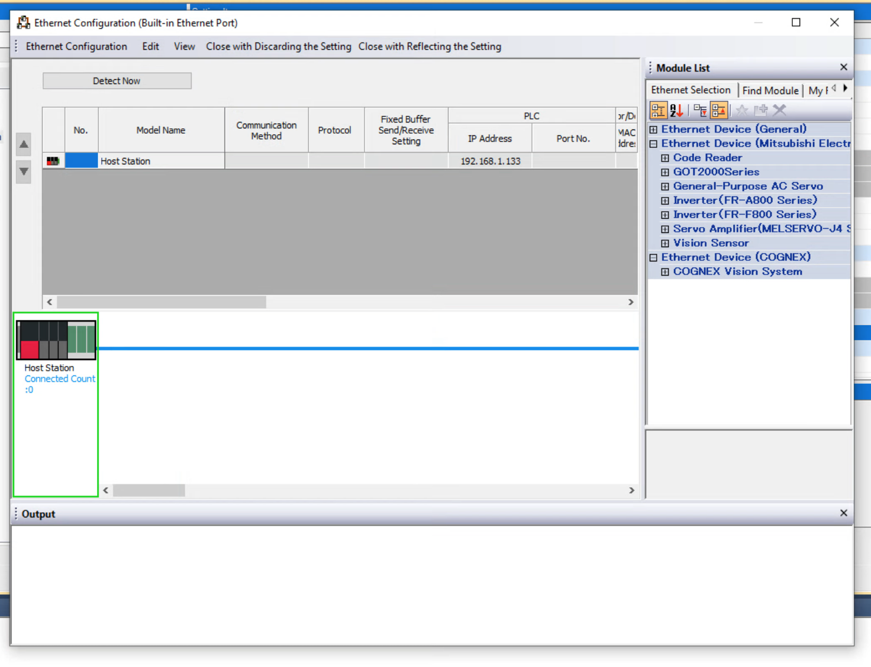The width and height of the screenshot is (871, 667).
Task: Click the diagram scrollbar right arrow
Action: point(631,490)
